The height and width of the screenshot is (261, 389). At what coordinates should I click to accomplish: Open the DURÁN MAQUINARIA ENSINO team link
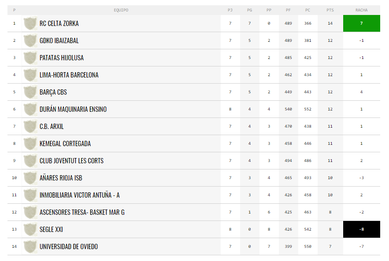pyautogui.click(x=73, y=109)
